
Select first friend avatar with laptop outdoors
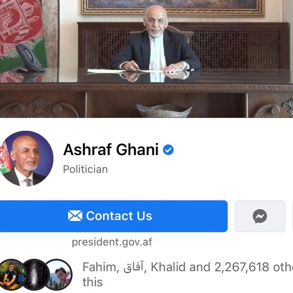[x=11, y=275]
